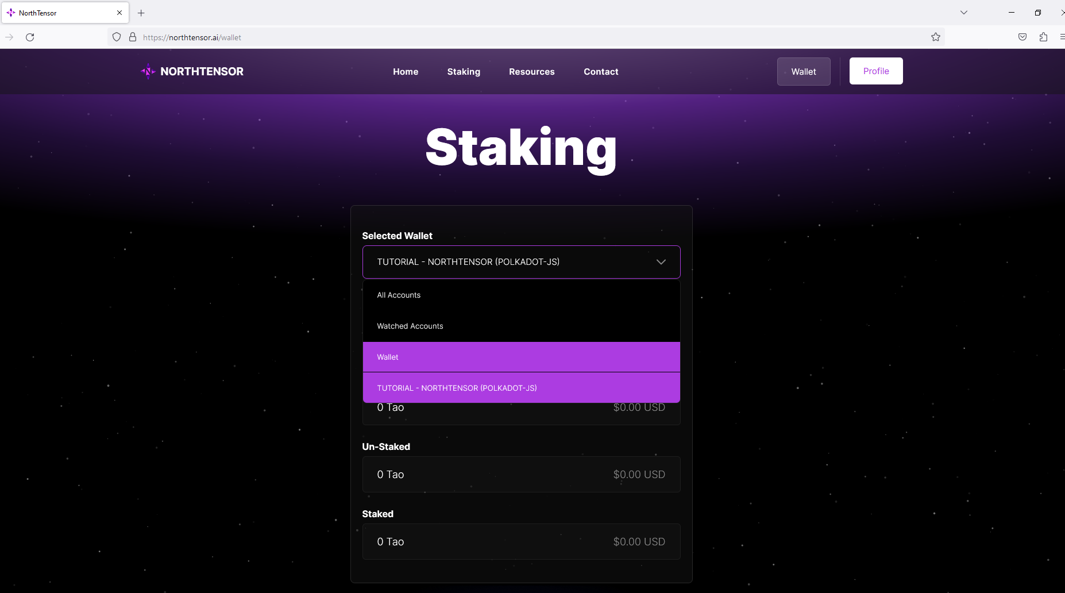Select the NorthTensor tab

65,13
